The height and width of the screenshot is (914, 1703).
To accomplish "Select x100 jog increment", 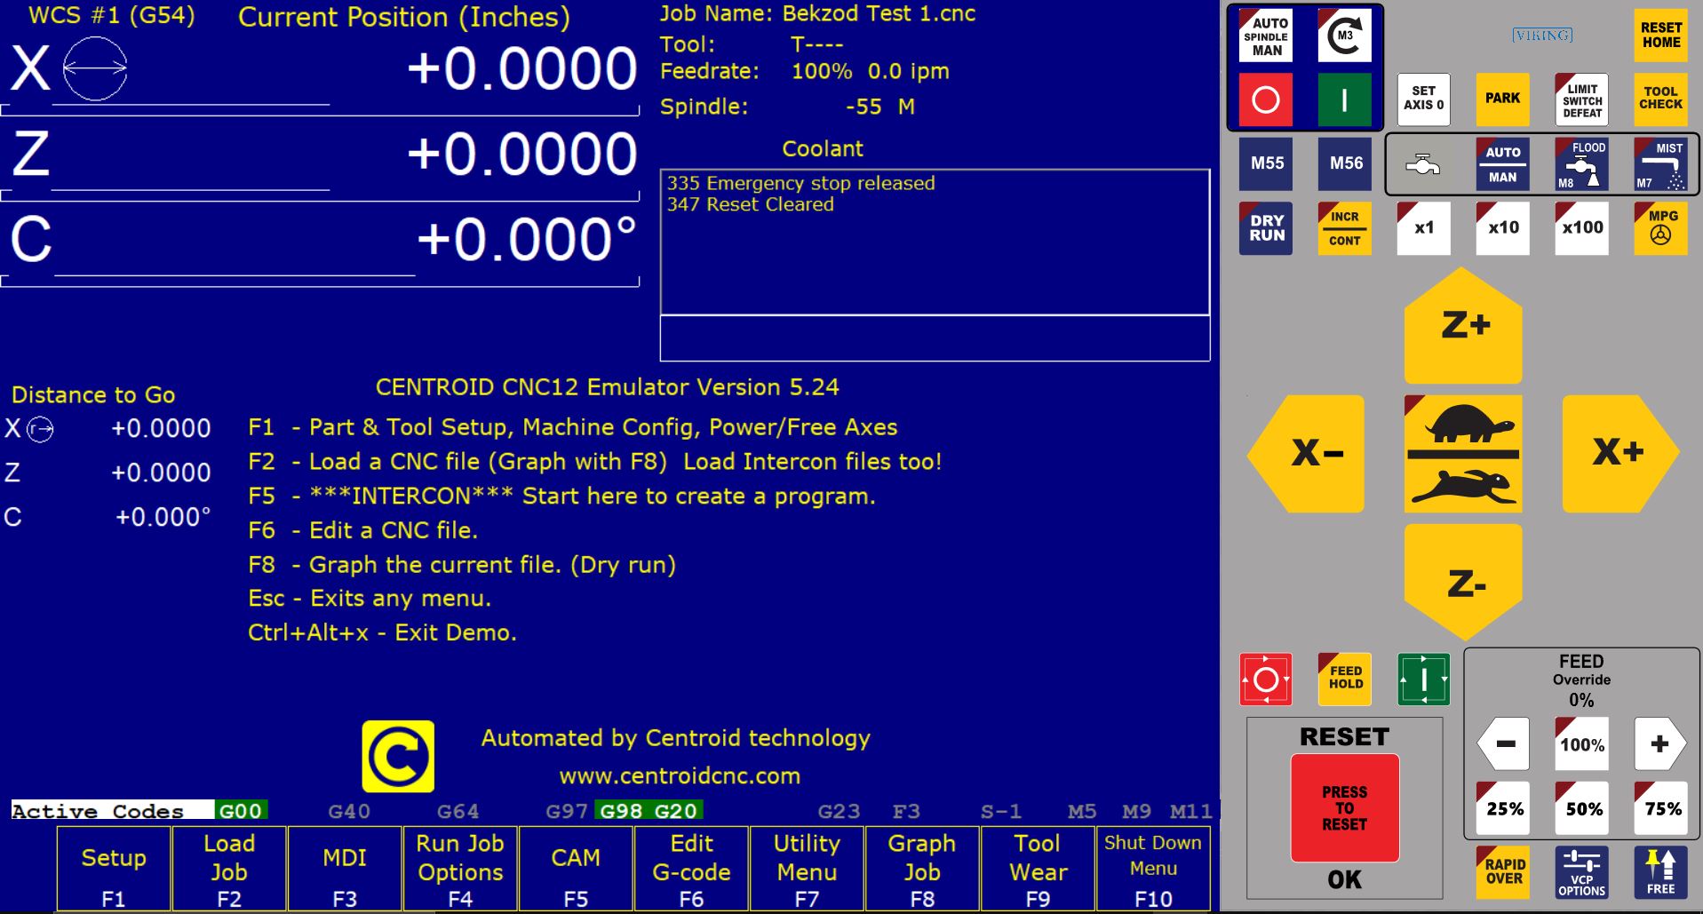I will [1581, 228].
